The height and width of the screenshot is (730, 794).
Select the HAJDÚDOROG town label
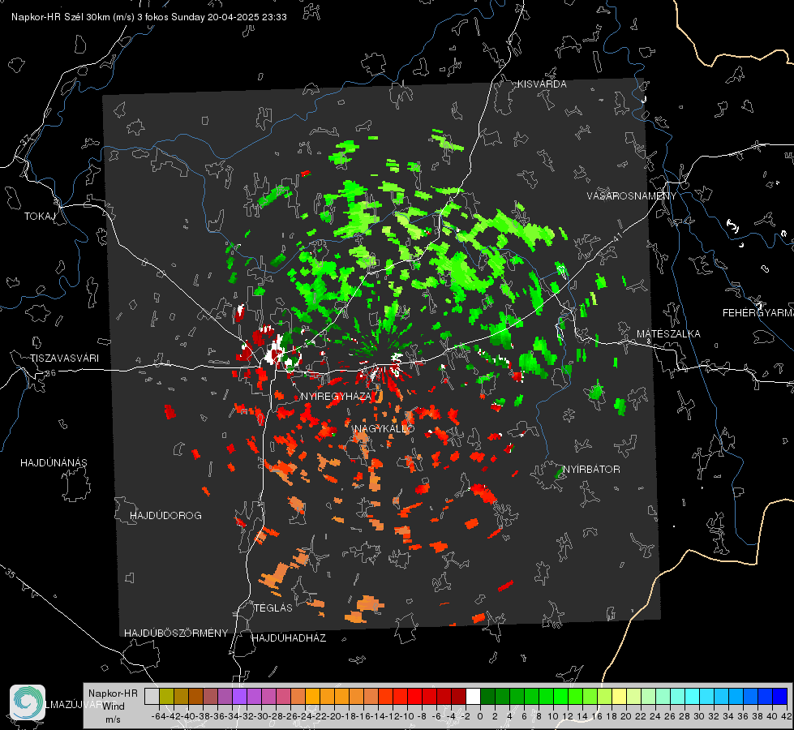[165, 516]
